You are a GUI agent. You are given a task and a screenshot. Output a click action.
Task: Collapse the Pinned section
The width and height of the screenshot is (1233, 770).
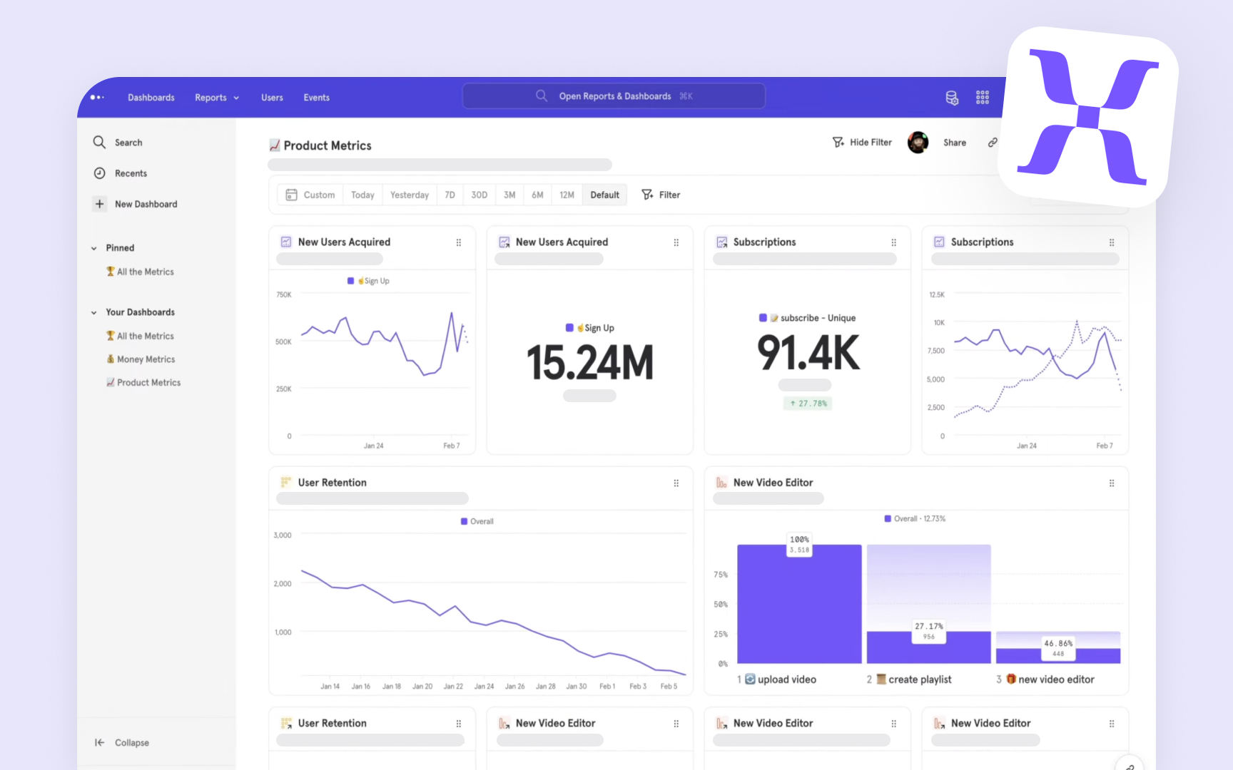tap(93, 247)
